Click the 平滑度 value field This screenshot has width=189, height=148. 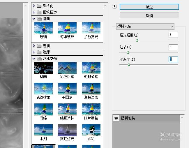pos(173,59)
